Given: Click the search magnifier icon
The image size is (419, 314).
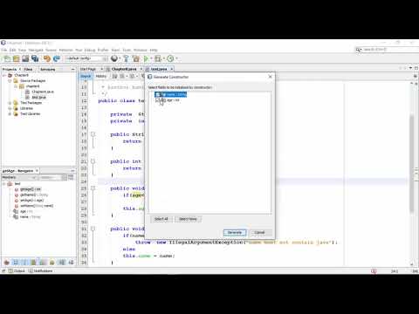Looking at the screenshot, I should point(358,50).
